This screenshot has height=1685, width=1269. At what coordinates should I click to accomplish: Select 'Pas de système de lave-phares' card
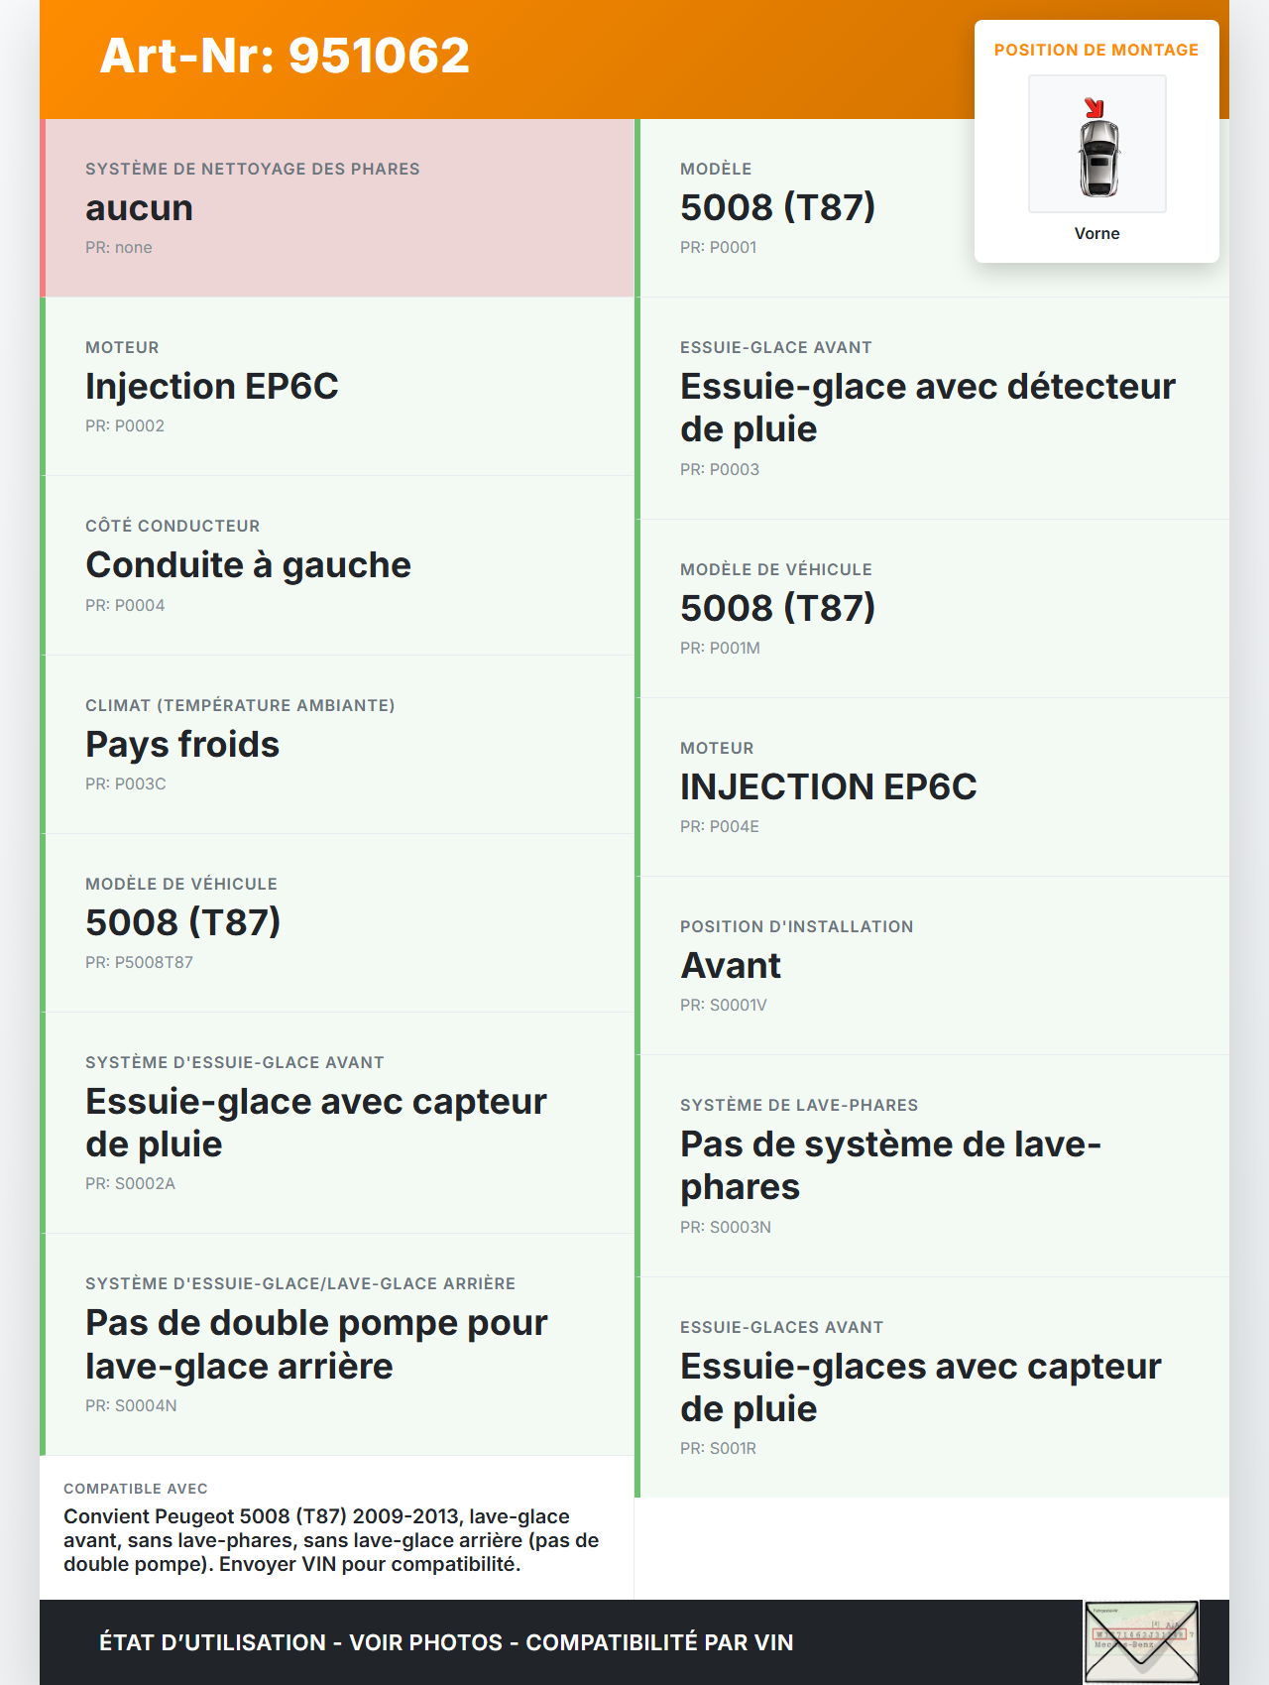coord(932,1166)
